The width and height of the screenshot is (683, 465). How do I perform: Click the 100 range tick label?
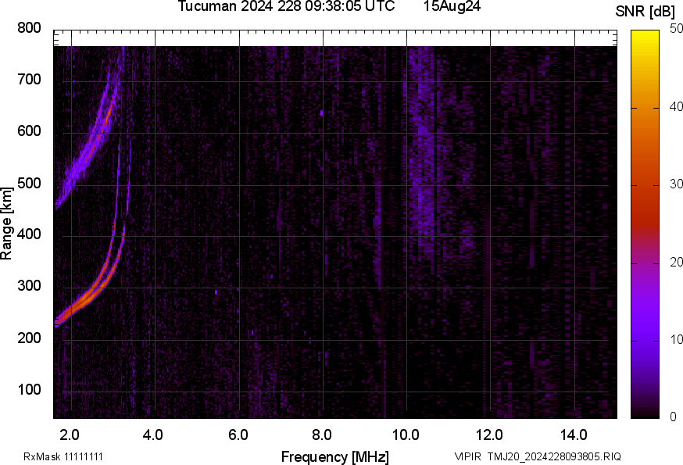pos(29,390)
